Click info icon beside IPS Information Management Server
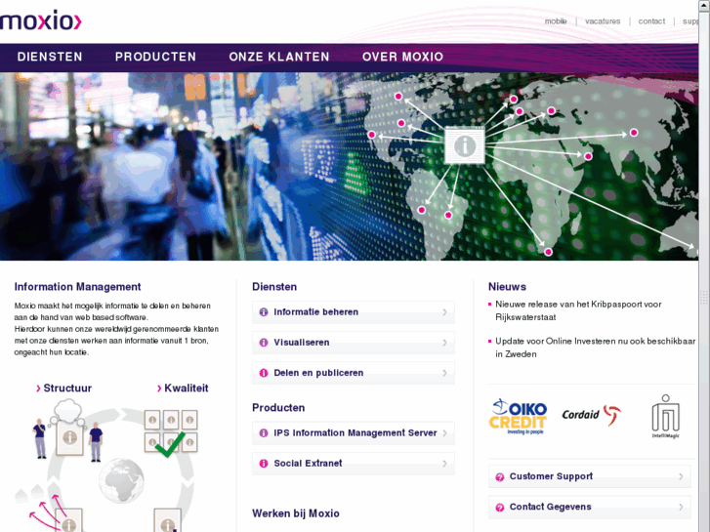 click(264, 432)
